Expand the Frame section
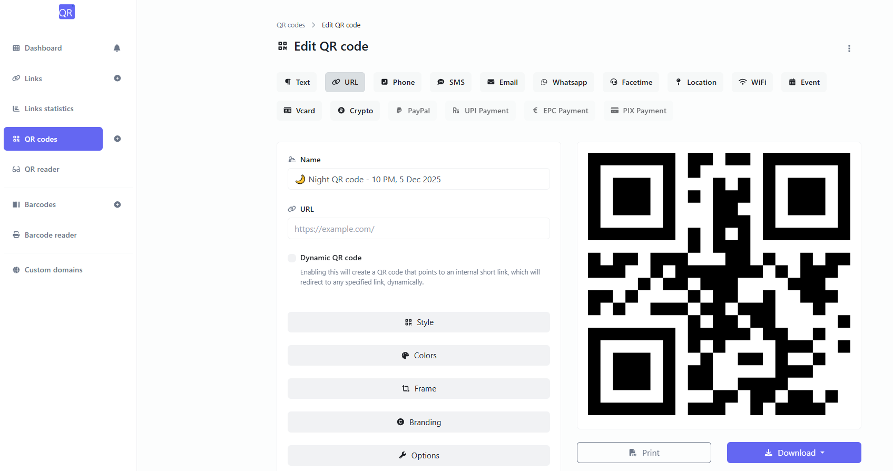 (418, 388)
